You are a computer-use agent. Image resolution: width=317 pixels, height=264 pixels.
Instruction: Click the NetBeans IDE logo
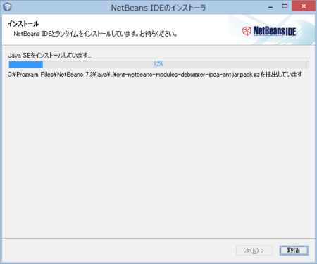click(x=269, y=31)
